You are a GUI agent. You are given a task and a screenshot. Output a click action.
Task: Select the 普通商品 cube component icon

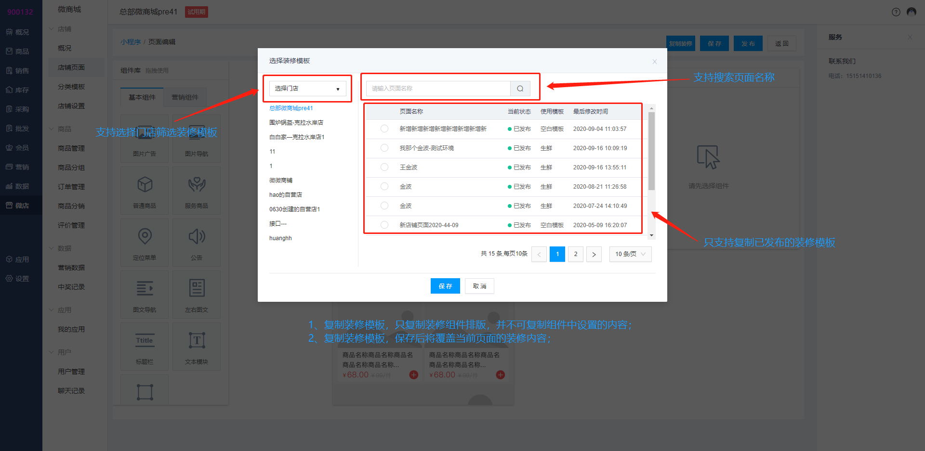145,184
